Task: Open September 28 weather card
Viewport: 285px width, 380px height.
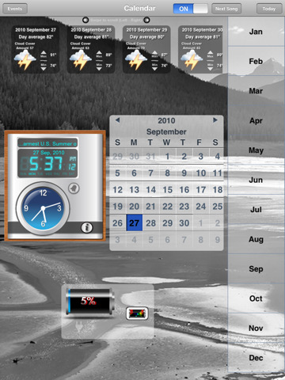Action: (x=91, y=49)
